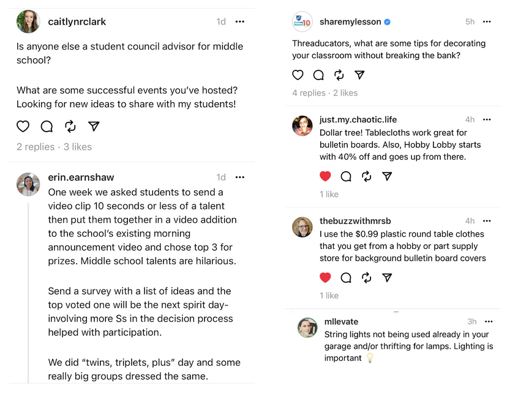Open the three-dot menu on caitlynrclark's post
The height and width of the screenshot is (394, 507).
tap(239, 21)
